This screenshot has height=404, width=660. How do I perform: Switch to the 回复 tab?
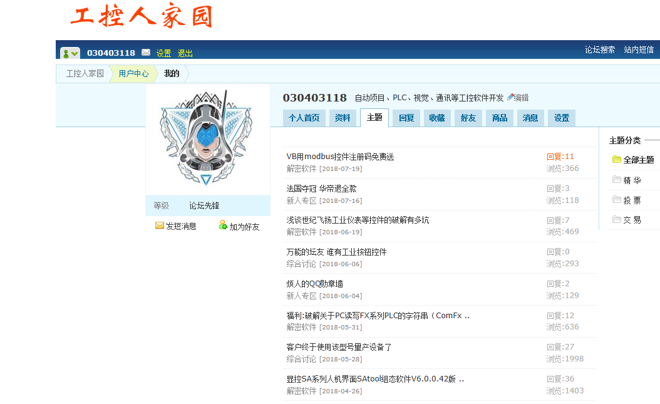(406, 118)
